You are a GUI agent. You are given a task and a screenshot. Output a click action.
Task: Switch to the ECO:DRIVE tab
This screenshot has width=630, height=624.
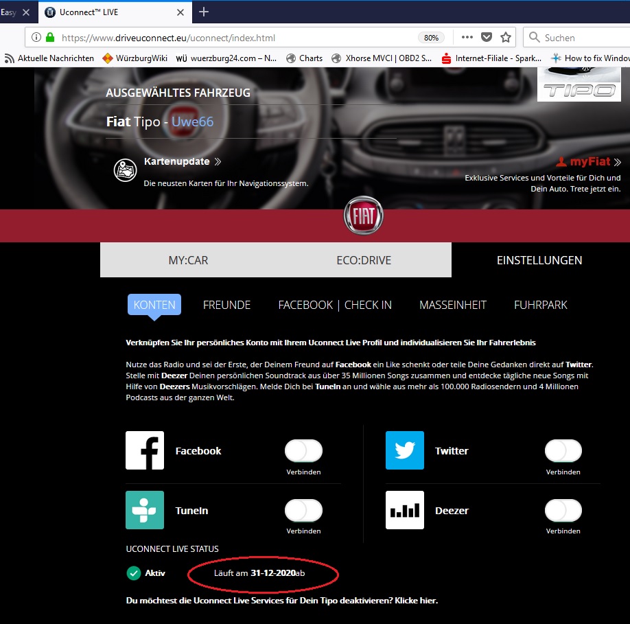click(x=364, y=260)
